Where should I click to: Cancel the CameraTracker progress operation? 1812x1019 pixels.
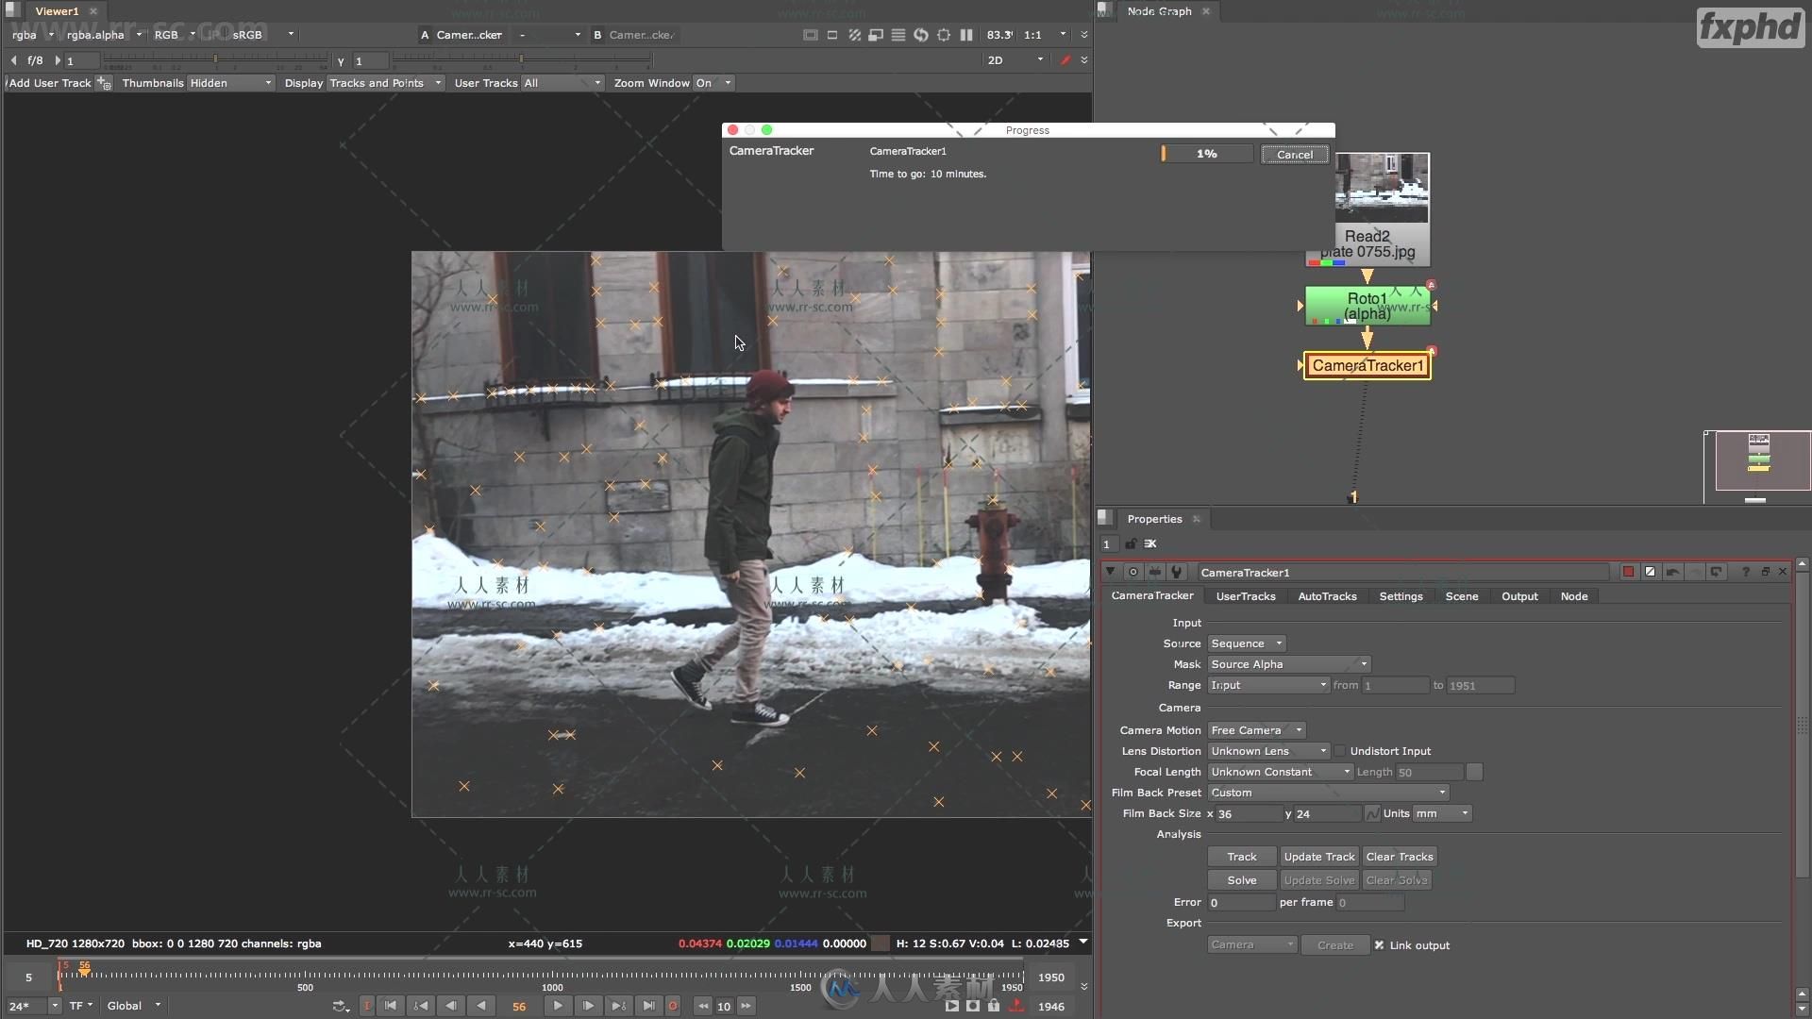[x=1294, y=153]
